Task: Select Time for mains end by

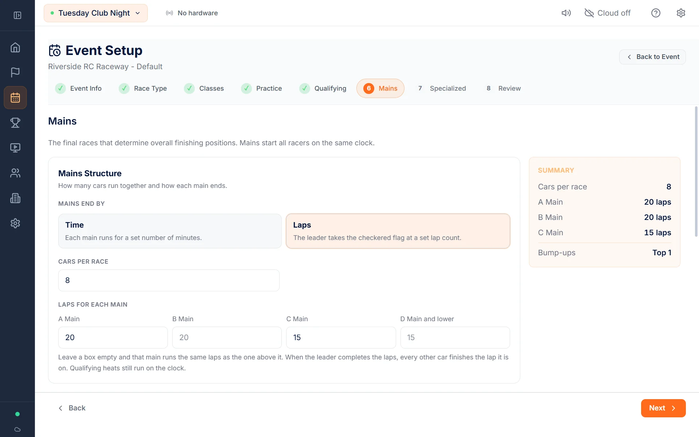Action: click(170, 231)
